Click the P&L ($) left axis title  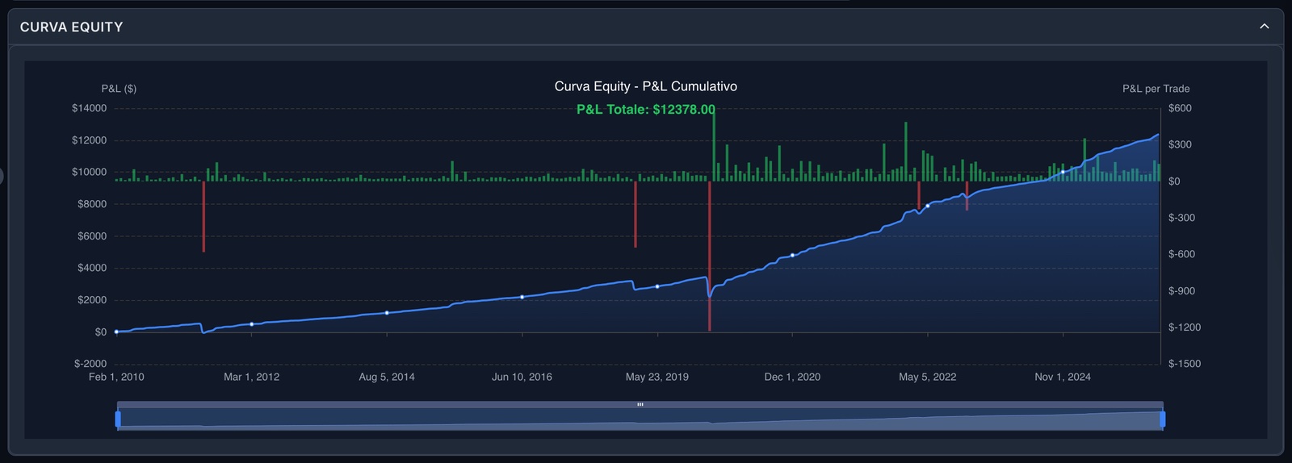pyautogui.click(x=119, y=89)
